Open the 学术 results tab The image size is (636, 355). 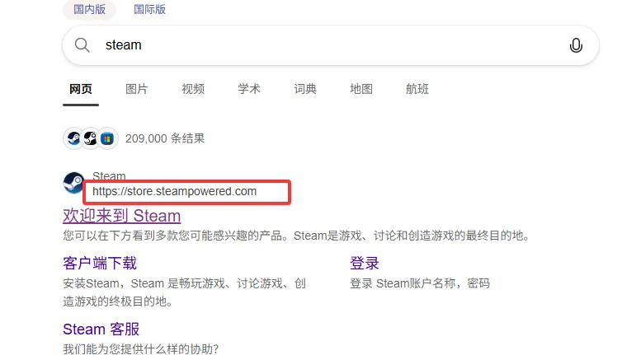(x=249, y=89)
